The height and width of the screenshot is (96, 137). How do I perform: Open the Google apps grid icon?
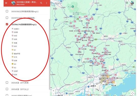pyautogui.click(x=127, y=3)
